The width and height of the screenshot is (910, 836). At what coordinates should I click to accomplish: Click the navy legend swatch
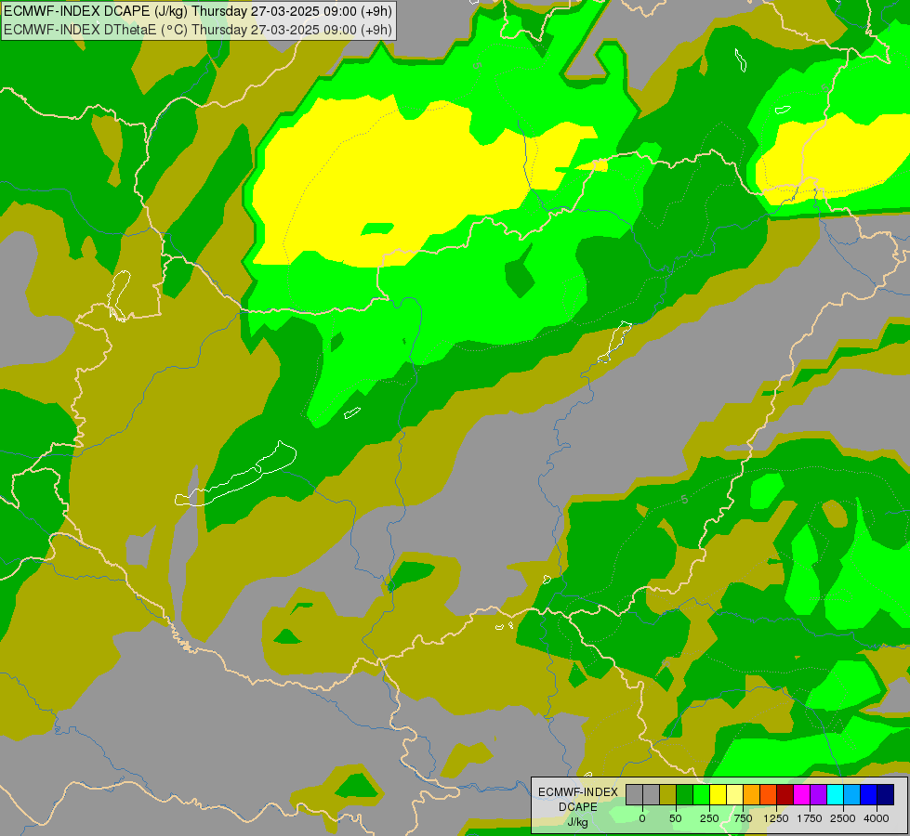click(x=886, y=794)
